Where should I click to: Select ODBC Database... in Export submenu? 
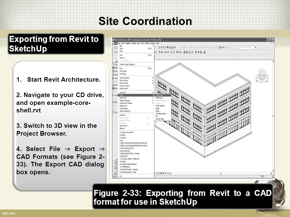(x=163, y=106)
